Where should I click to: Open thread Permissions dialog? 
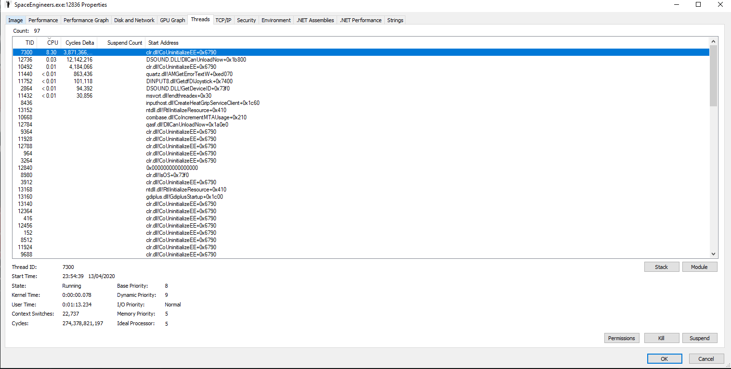(x=621, y=338)
